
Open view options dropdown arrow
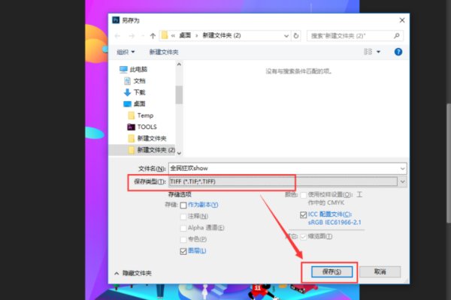[378, 52]
